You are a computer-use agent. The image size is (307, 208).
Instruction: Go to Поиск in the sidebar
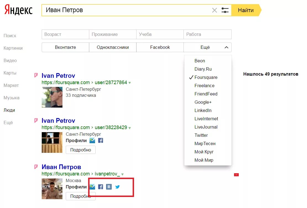point(10,36)
